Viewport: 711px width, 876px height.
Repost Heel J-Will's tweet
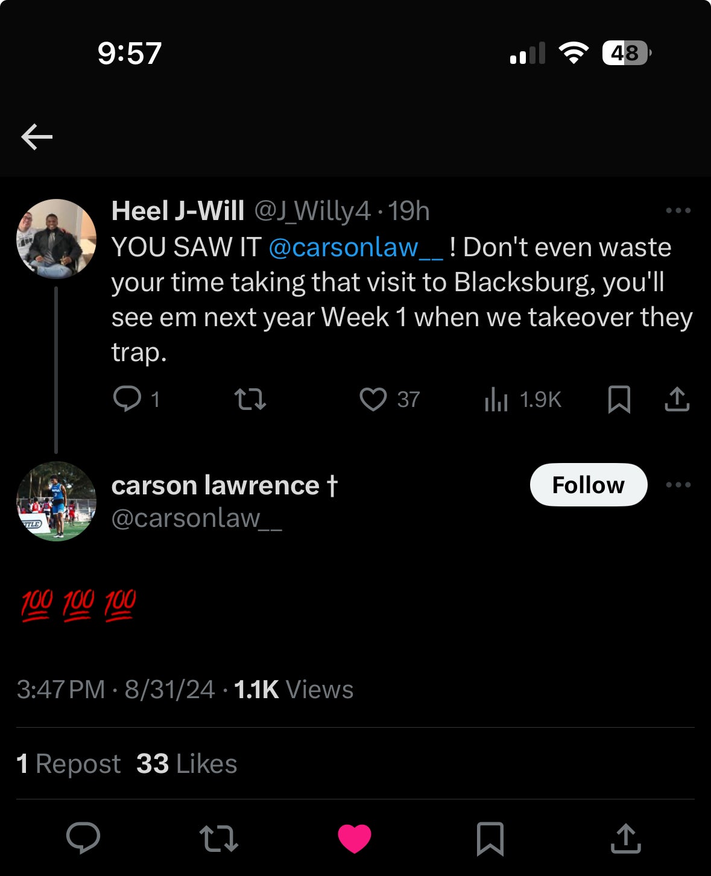click(x=250, y=399)
